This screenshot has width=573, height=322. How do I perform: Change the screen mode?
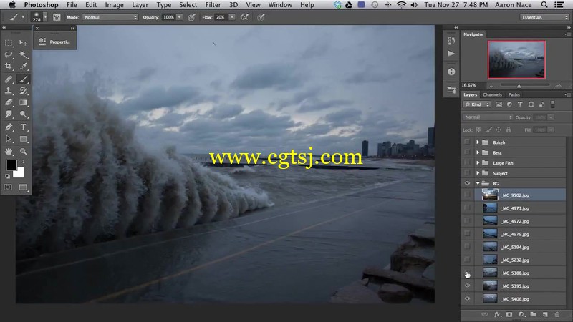pyautogui.click(x=23, y=187)
